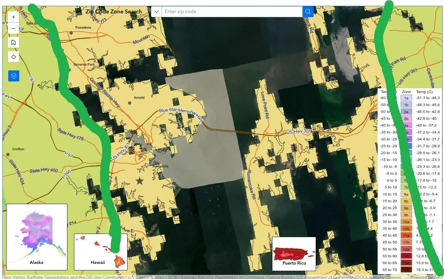The height and width of the screenshot is (279, 444).
Task: Select the zone 9b legend swatch
Action: click(x=406, y=215)
